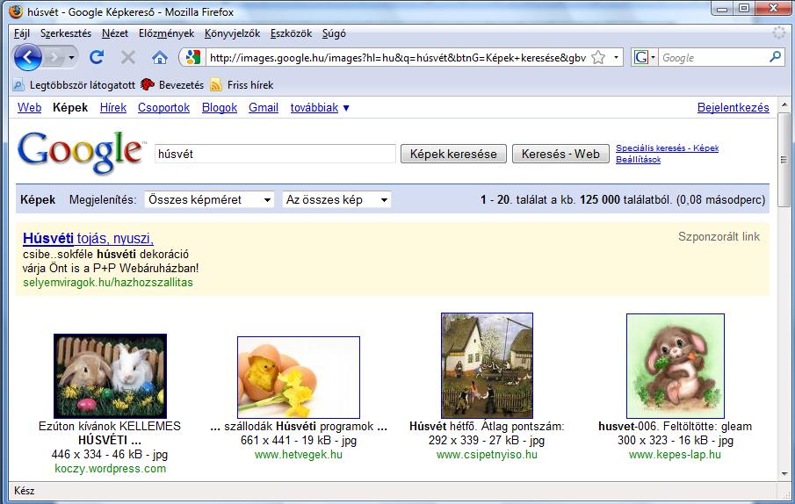
Task: Click the húsvét search text field
Action: [x=275, y=154]
